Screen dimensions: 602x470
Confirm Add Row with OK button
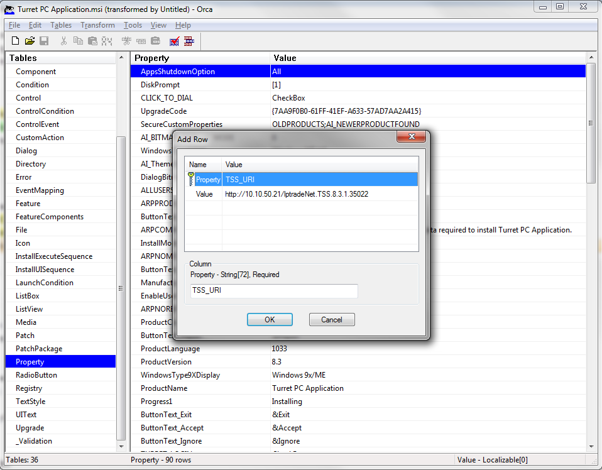click(270, 319)
